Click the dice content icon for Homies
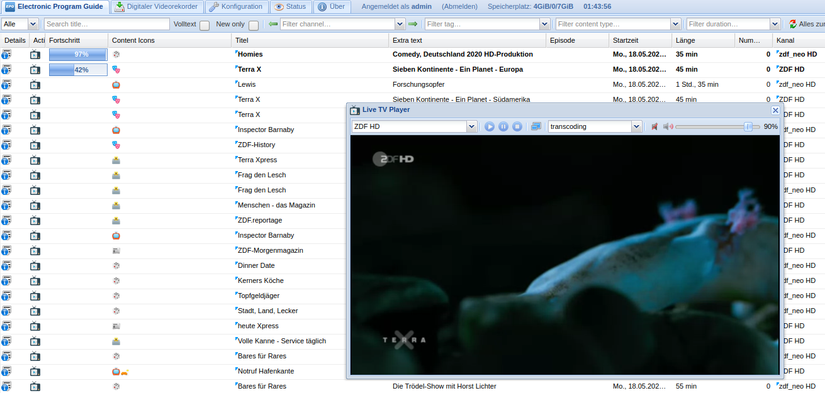This screenshot has height=393, width=825. point(116,54)
